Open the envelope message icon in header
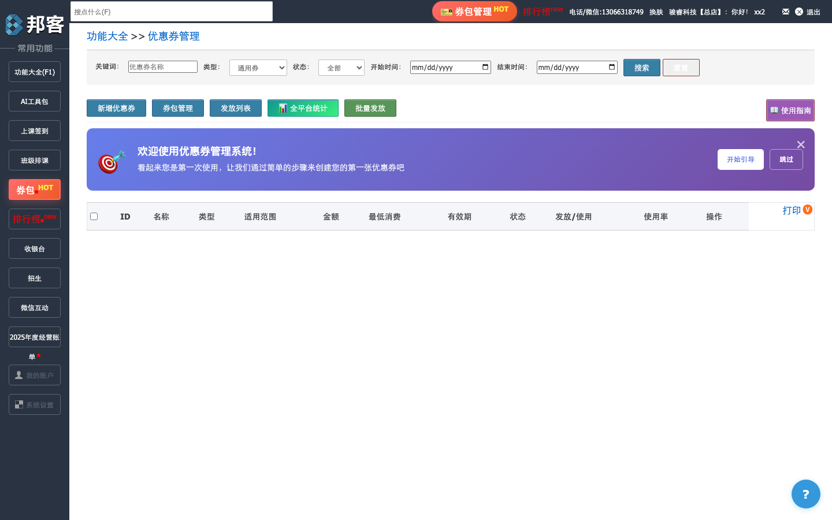This screenshot has height=520, width=832. (x=785, y=12)
